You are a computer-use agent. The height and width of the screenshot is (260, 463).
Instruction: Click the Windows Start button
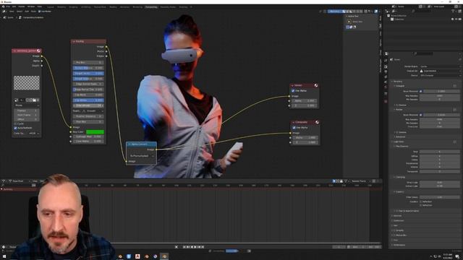[x=4, y=256]
